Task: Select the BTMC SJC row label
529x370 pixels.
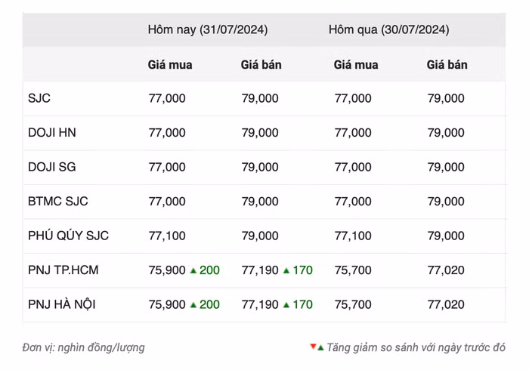Action: (58, 201)
